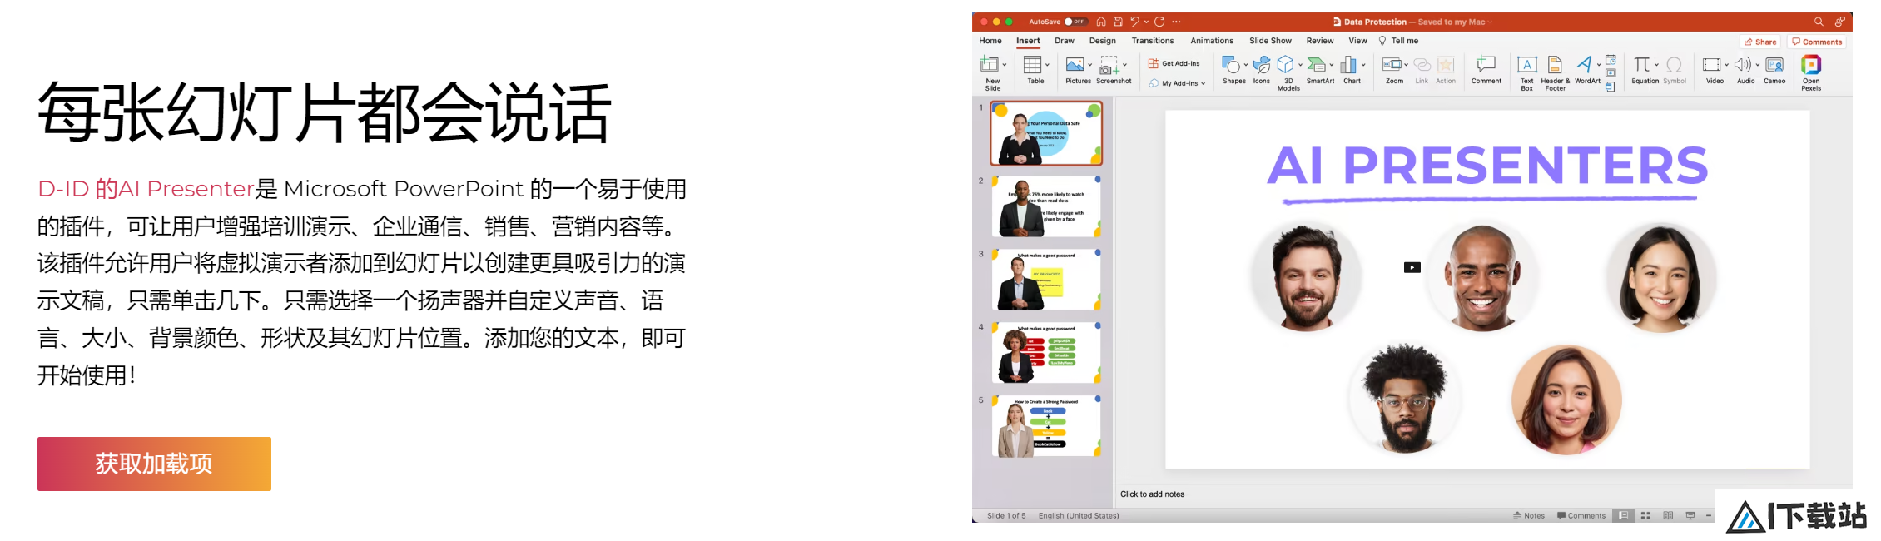This screenshot has height=541, width=1881.
Task: Click the Home icon in PowerPoint title bar
Action: [x=1101, y=22]
